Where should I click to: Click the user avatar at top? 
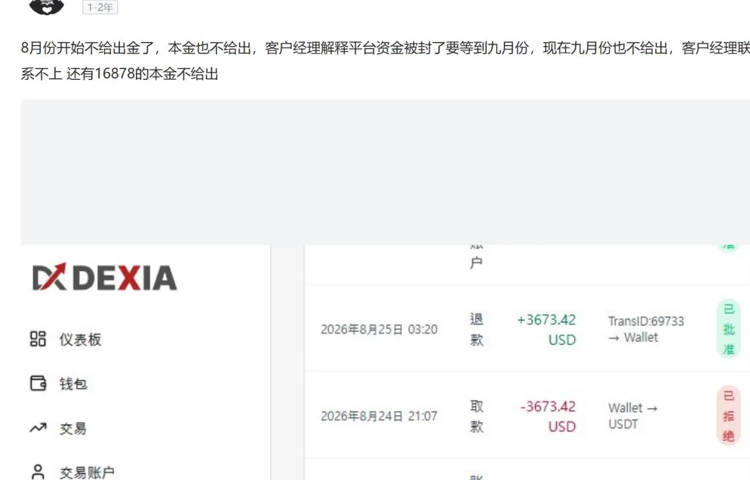47,7
